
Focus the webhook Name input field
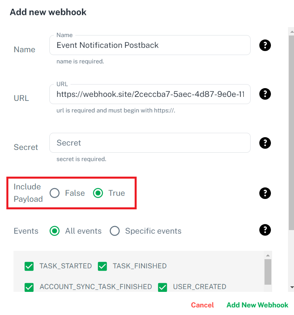150,45
